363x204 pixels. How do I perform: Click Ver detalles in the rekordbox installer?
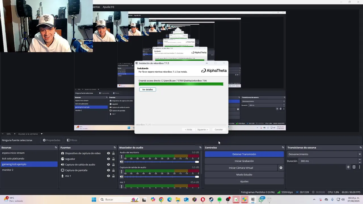tap(147, 90)
